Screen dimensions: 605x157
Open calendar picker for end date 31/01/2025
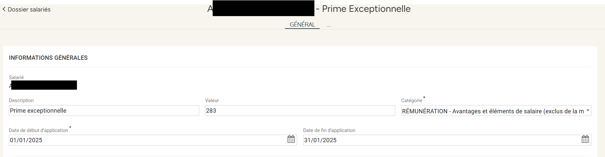[585, 139]
